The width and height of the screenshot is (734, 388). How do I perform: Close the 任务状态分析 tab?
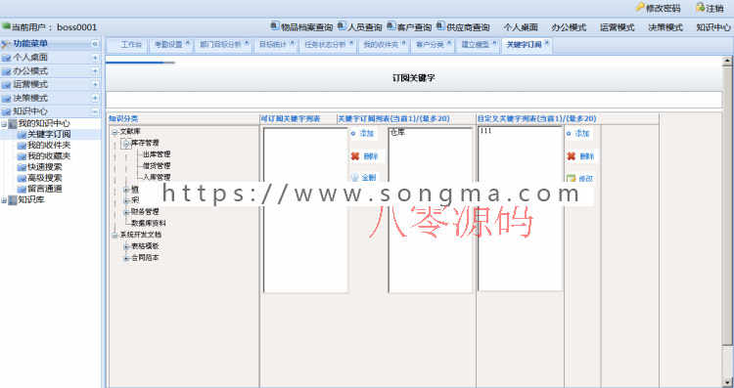(351, 43)
